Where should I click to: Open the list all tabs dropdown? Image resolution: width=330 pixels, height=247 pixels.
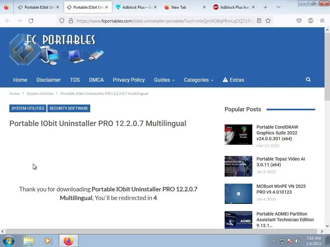point(278,7)
